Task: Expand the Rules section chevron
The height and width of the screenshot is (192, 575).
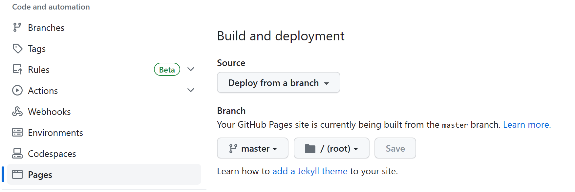Action: click(x=191, y=69)
